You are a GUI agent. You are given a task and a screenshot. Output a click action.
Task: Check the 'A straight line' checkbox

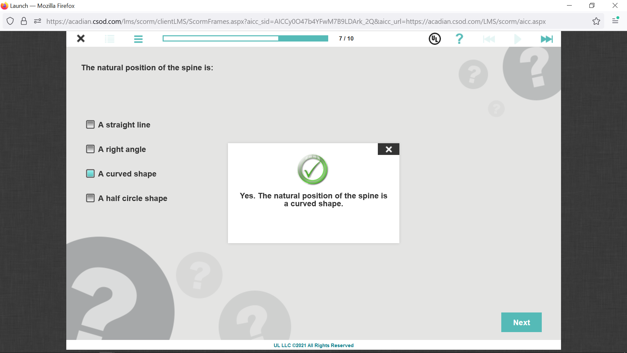(x=90, y=125)
